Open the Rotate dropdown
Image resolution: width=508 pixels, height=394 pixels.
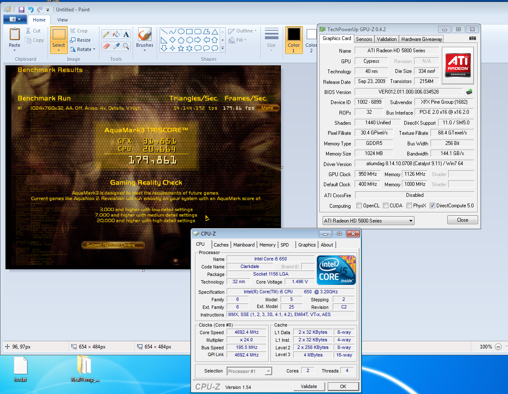click(x=83, y=49)
